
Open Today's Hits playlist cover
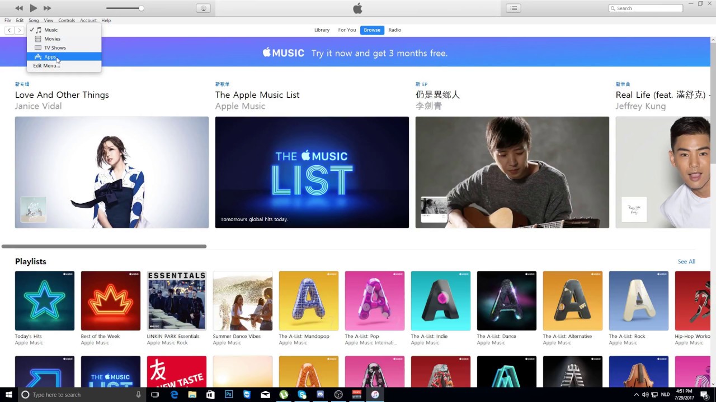coord(45,301)
